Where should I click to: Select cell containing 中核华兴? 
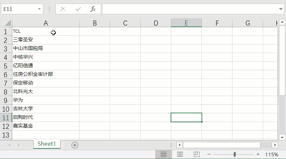pos(46,57)
